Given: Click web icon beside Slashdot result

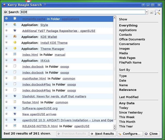Looking at the screenshot, I should [15, 96].
